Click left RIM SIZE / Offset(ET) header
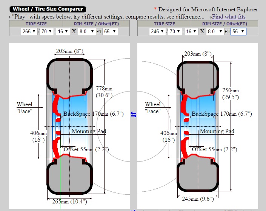 pyautogui.click(x=96, y=24)
